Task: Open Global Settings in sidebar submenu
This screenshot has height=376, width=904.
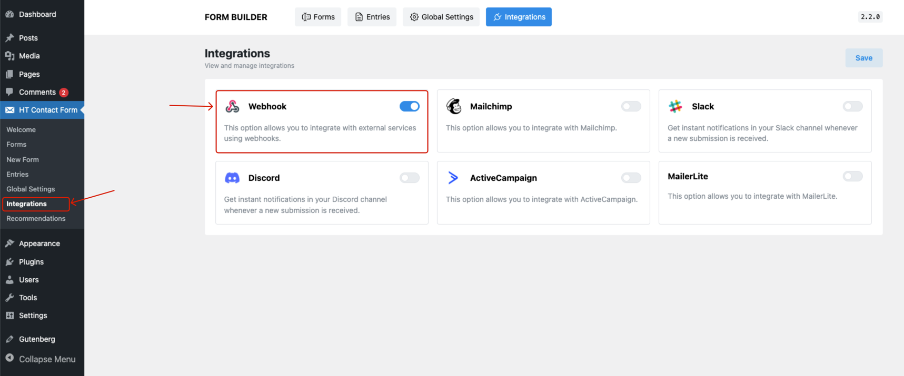Action: coord(31,189)
